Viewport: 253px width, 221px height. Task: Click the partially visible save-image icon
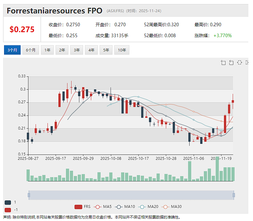[x=247, y=62]
